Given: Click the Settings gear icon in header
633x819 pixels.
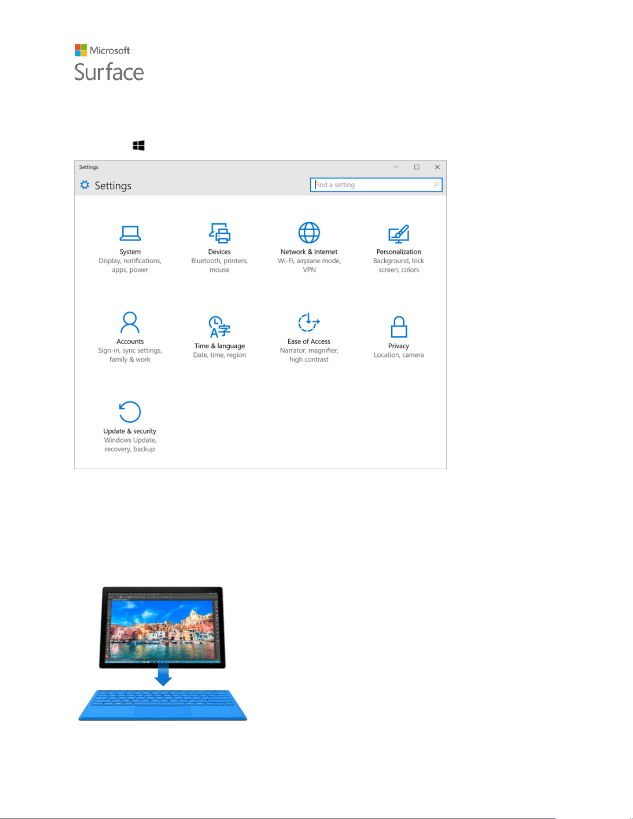Looking at the screenshot, I should click(x=85, y=185).
